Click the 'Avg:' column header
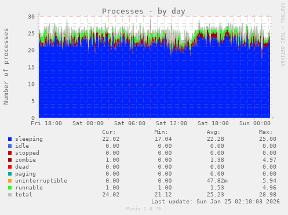Screen dimensions: 288x215 coord(213,132)
